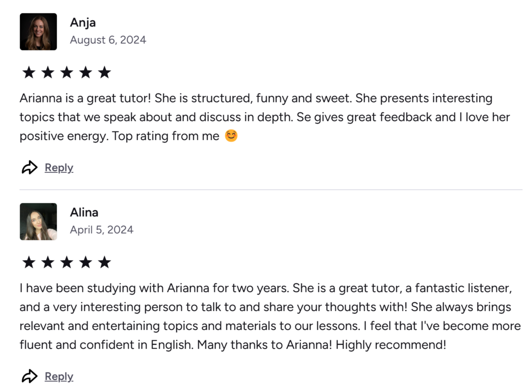
Task: Click the fourth star in Alina's rating
Action: click(x=85, y=262)
